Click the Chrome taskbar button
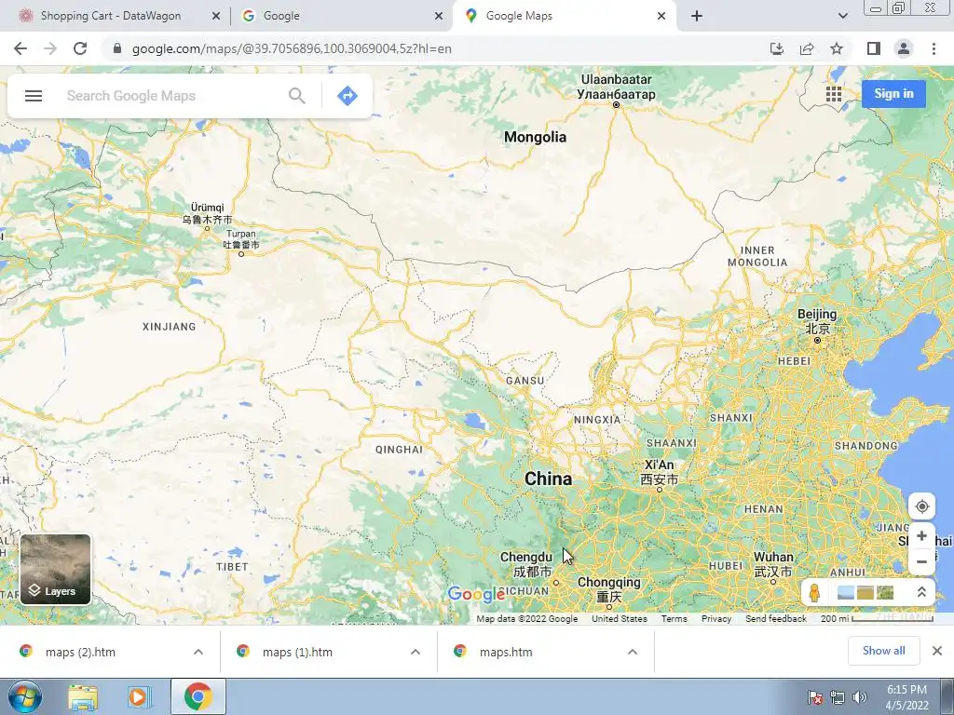Screen dimensions: 954x715 pos(198,696)
